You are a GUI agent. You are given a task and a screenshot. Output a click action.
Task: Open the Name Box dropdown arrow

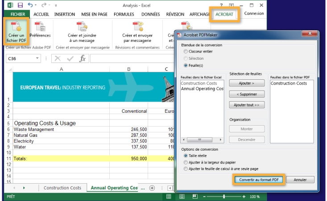click(37, 58)
